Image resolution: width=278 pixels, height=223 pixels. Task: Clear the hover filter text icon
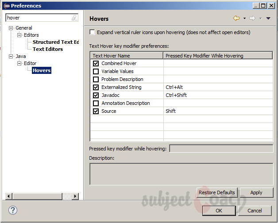click(x=74, y=18)
